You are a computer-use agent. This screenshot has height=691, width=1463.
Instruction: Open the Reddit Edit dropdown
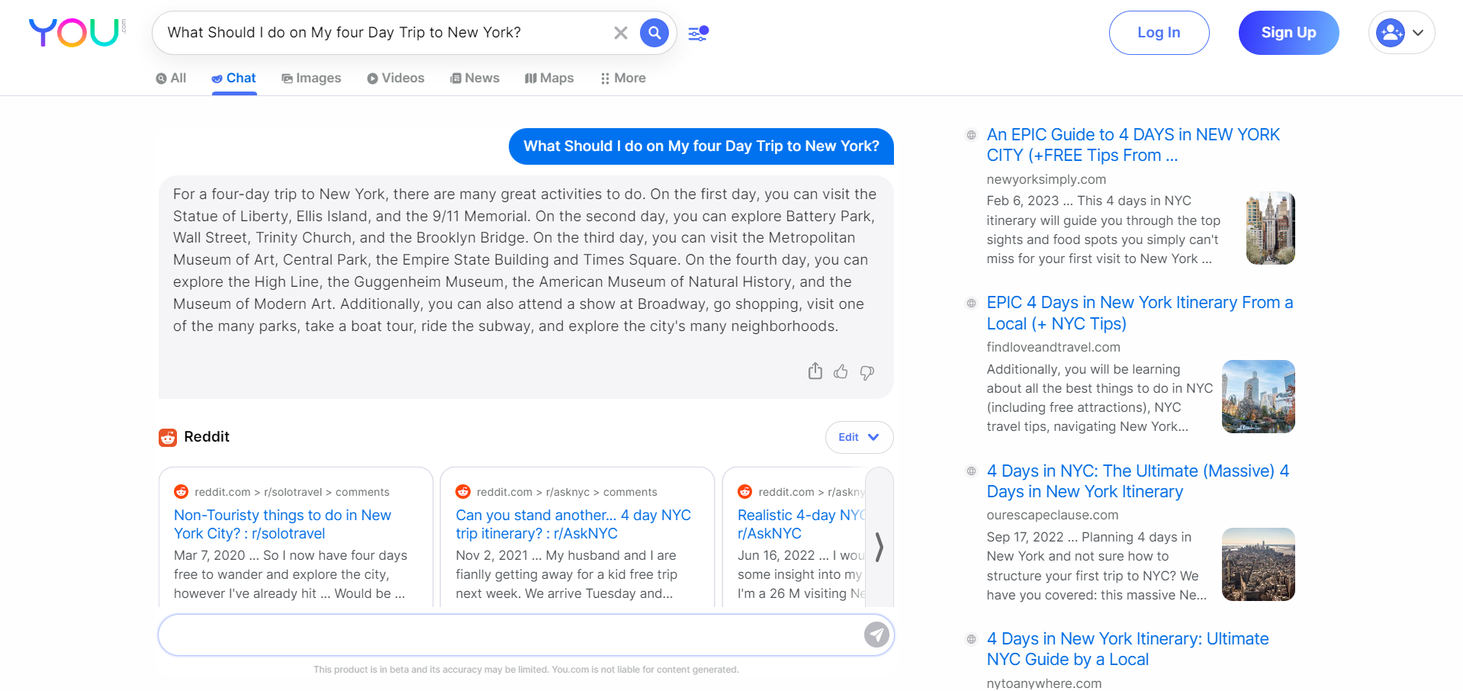click(859, 437)
